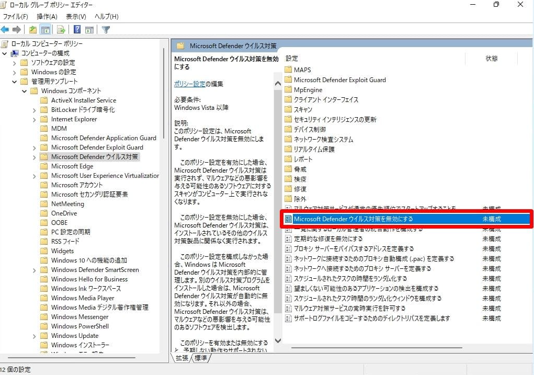Collapse the コンピューターの構成 node
This screenshot has width=534, height=375.
click(x=4, y=53)
